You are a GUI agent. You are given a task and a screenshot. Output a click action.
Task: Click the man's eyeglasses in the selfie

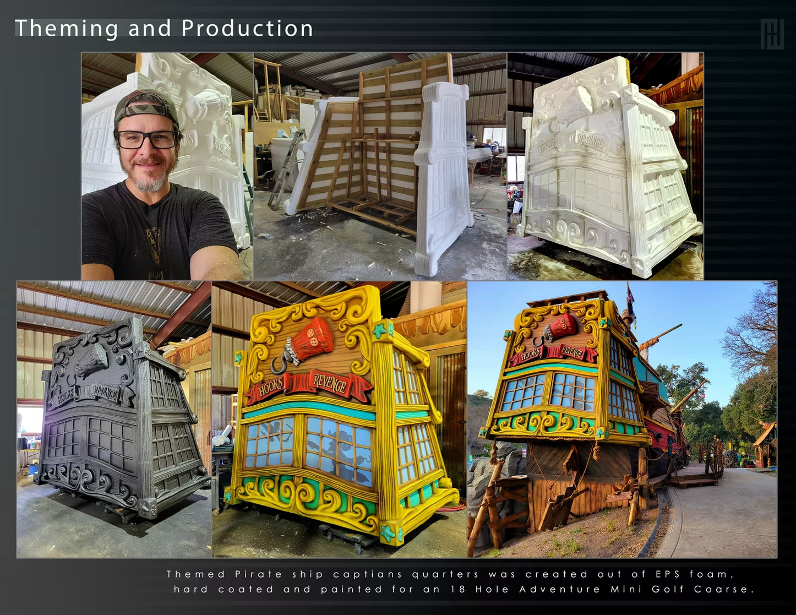pos(147,139)
